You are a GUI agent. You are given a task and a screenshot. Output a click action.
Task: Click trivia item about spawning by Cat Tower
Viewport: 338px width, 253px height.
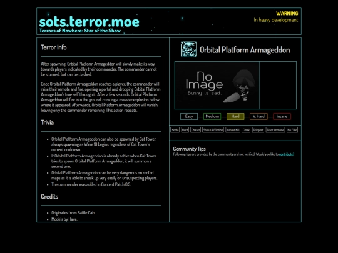click(x=104, y=144)
